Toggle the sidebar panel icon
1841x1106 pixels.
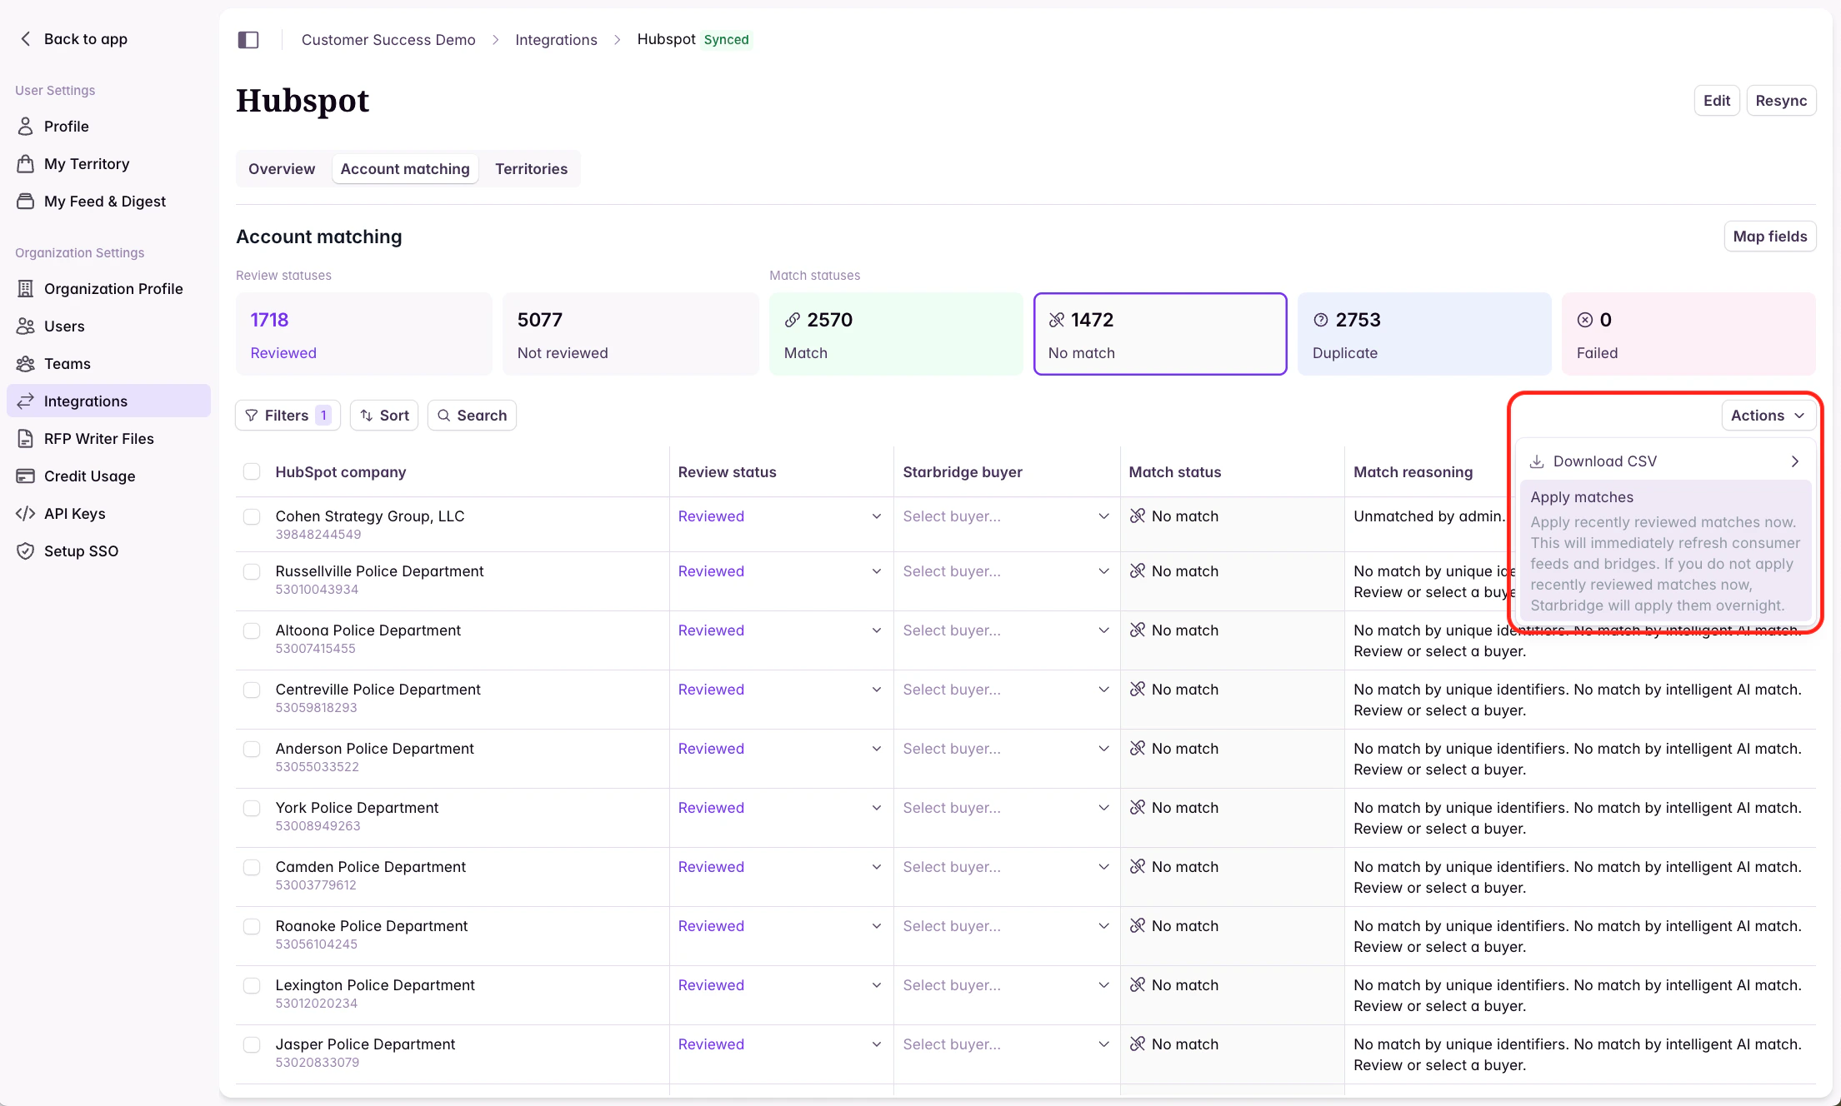pos(248,40)
